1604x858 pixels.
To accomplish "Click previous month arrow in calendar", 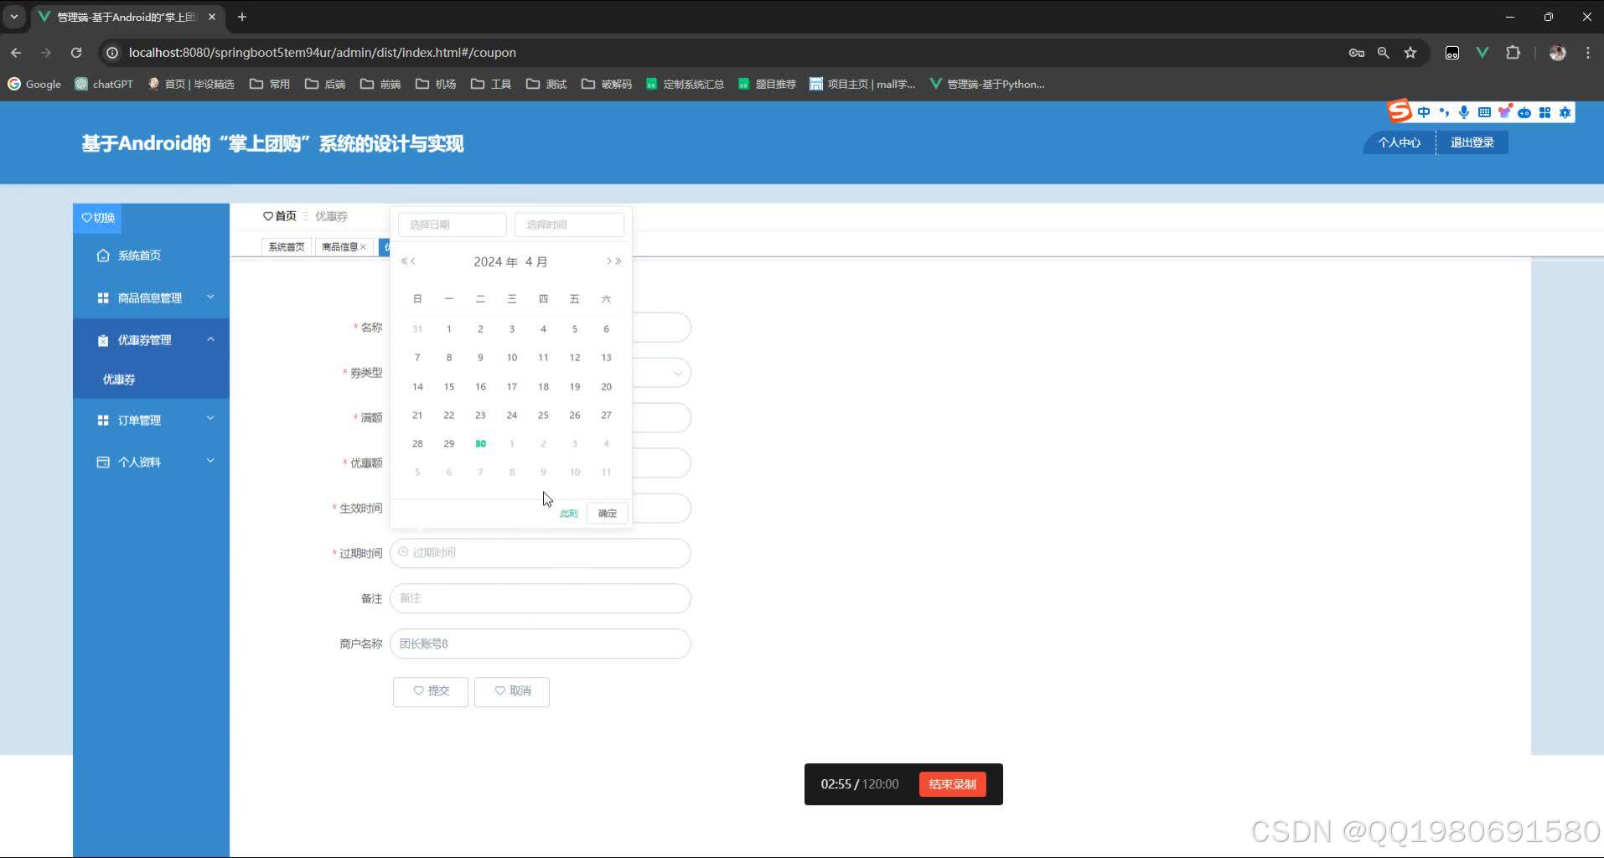I will (413, 261).
